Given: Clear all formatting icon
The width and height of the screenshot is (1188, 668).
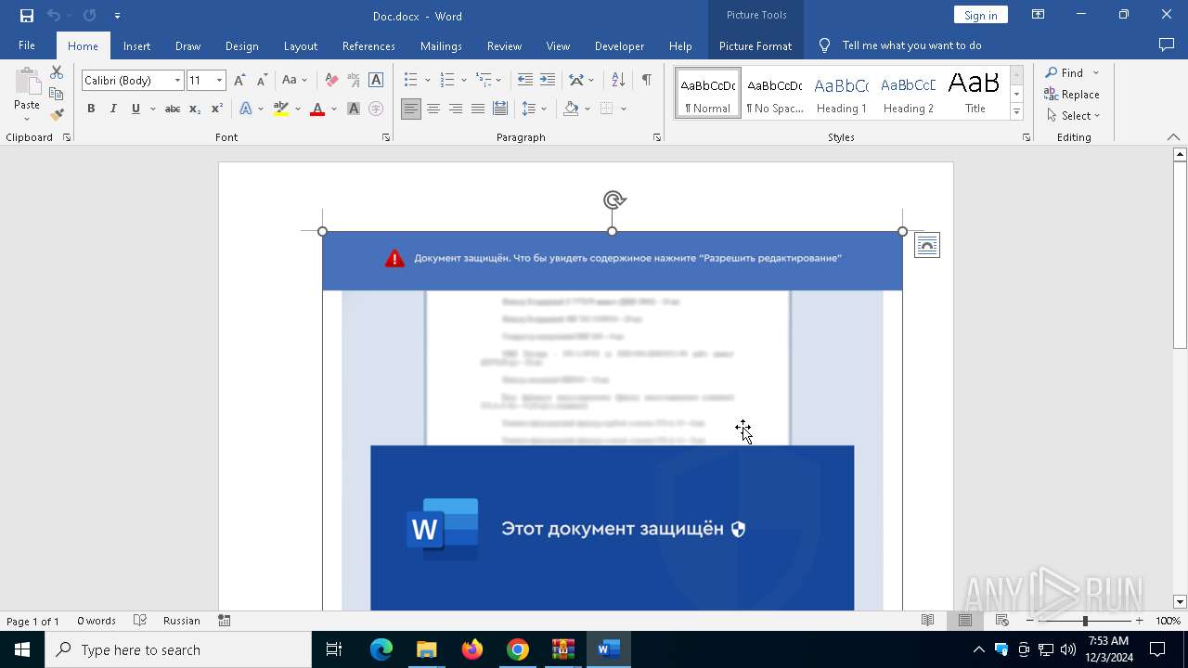Looking at the screenshot, I should pyautogui.click(x=331, y=81).
